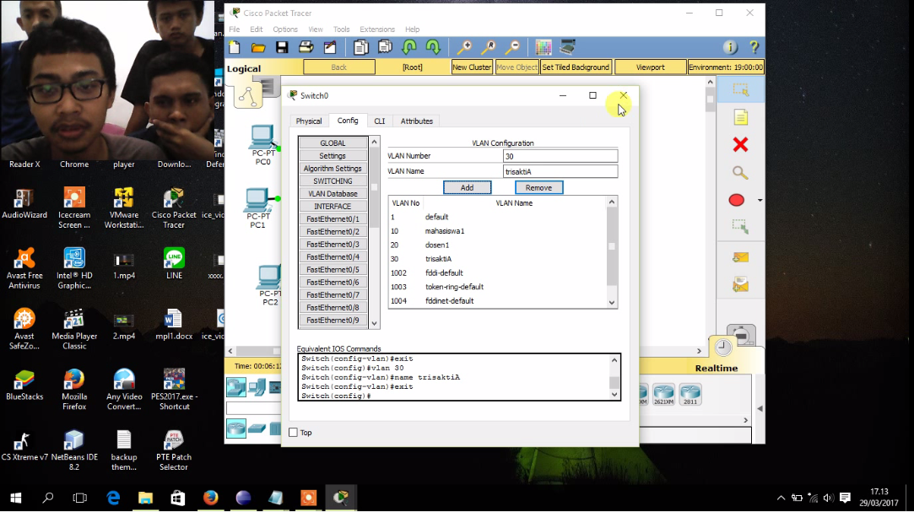This screenshot has width=914, height=512.
Task: Open the Activity Wizard toolbar icon
Action: pyautogui.click(x=330, y=47)
